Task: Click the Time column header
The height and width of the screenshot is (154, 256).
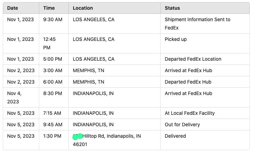Action: tap(49, 8)
